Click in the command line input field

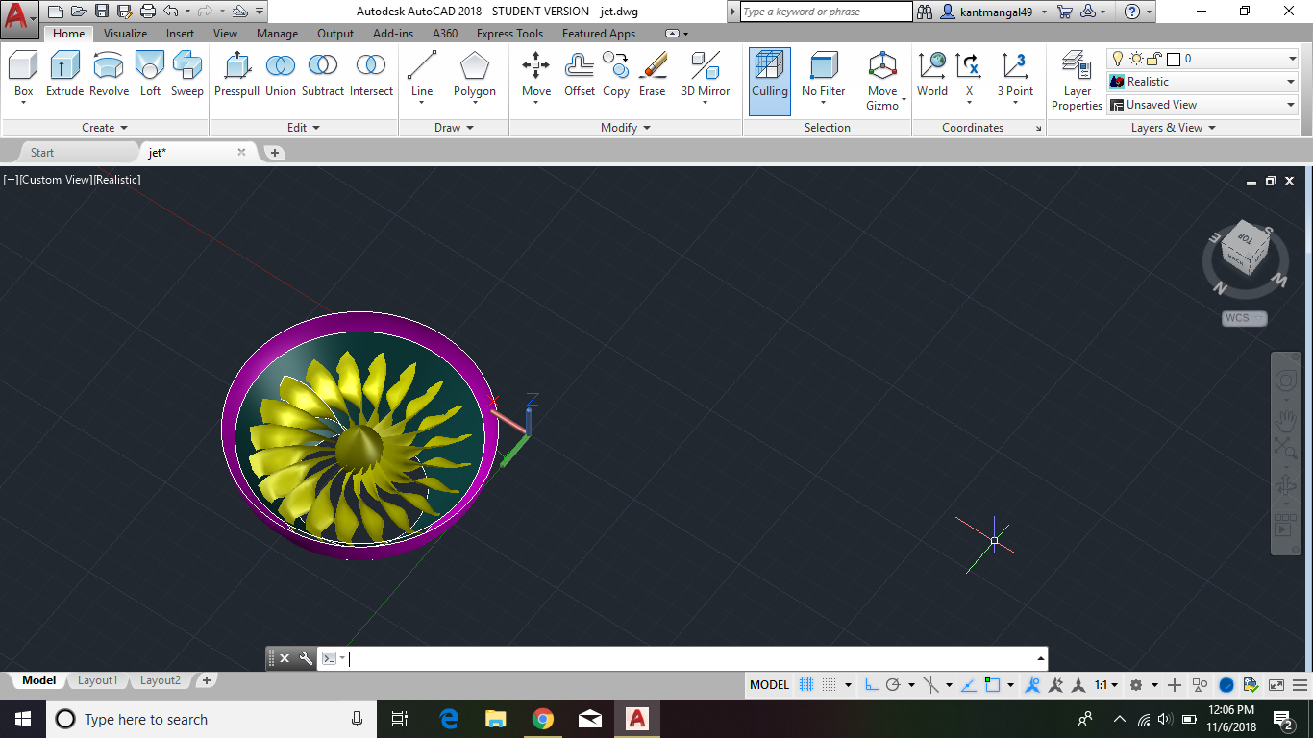pos(692,658)
